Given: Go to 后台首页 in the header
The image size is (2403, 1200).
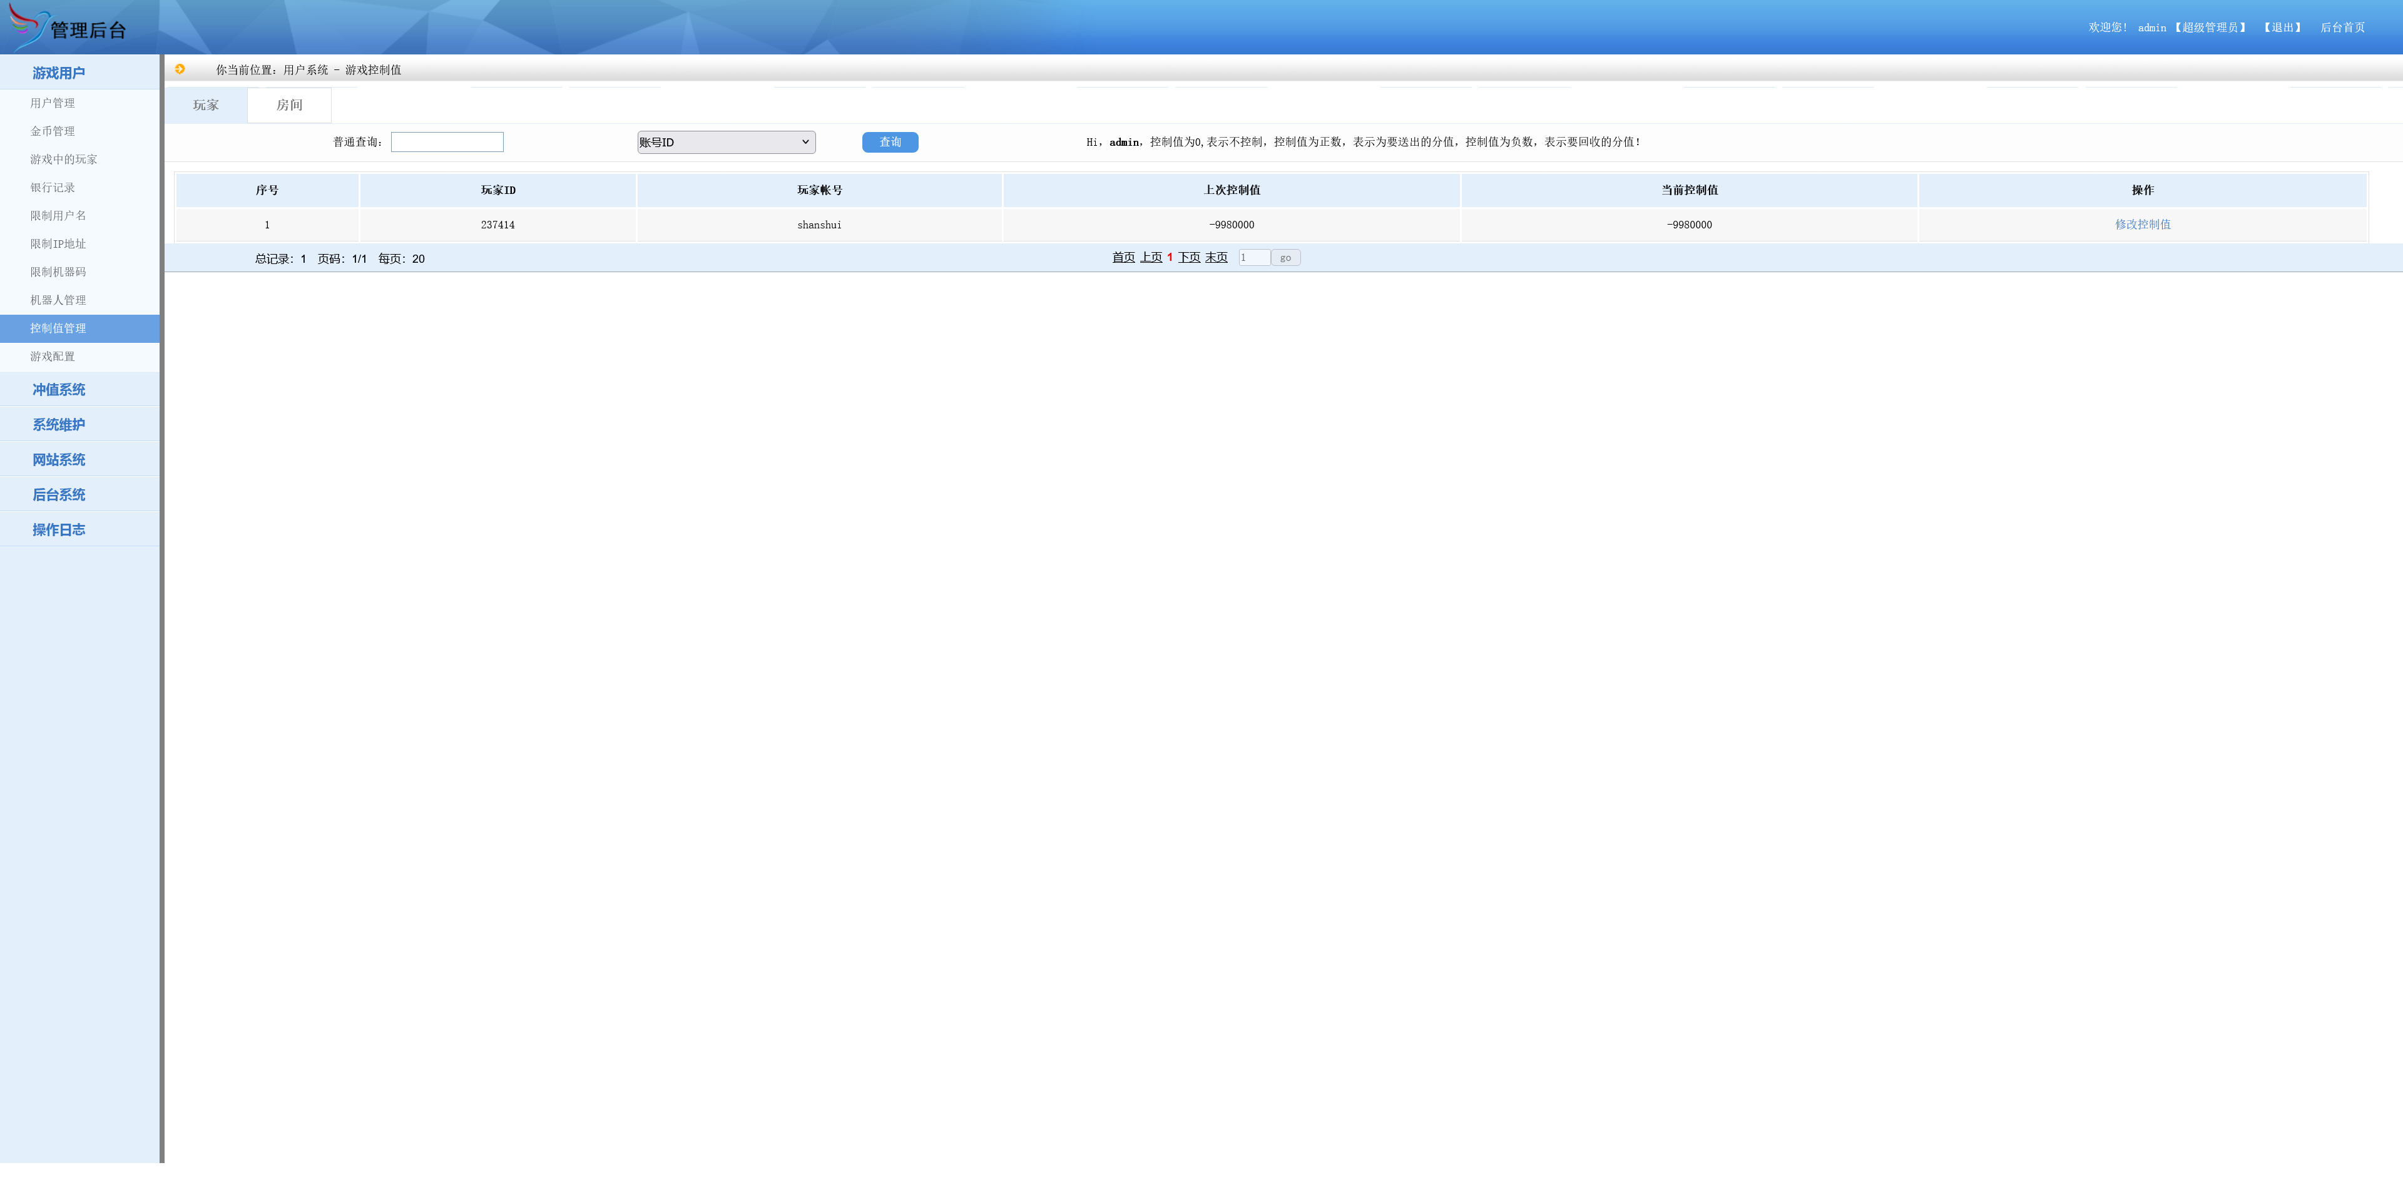Looking at the screenshot, I should click(2342, 28).
